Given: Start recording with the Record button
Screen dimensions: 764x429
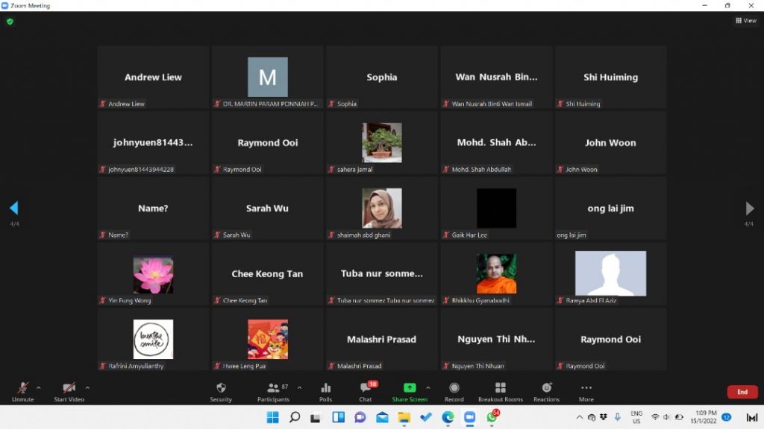Looking at the screenshot, I should [454, 392].
